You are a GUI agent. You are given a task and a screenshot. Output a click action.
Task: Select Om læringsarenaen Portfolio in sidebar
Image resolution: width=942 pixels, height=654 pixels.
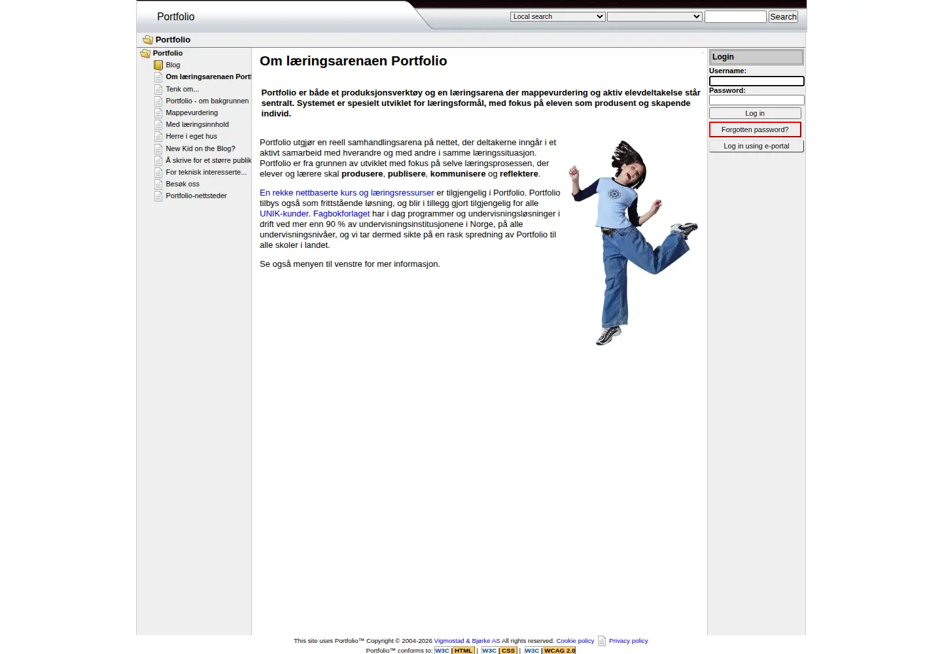pos(208,77)
